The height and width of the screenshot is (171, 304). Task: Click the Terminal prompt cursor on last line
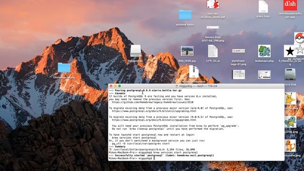(154, 158)
